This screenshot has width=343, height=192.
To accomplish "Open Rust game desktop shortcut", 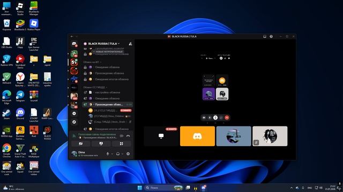I will click(34, 132).
